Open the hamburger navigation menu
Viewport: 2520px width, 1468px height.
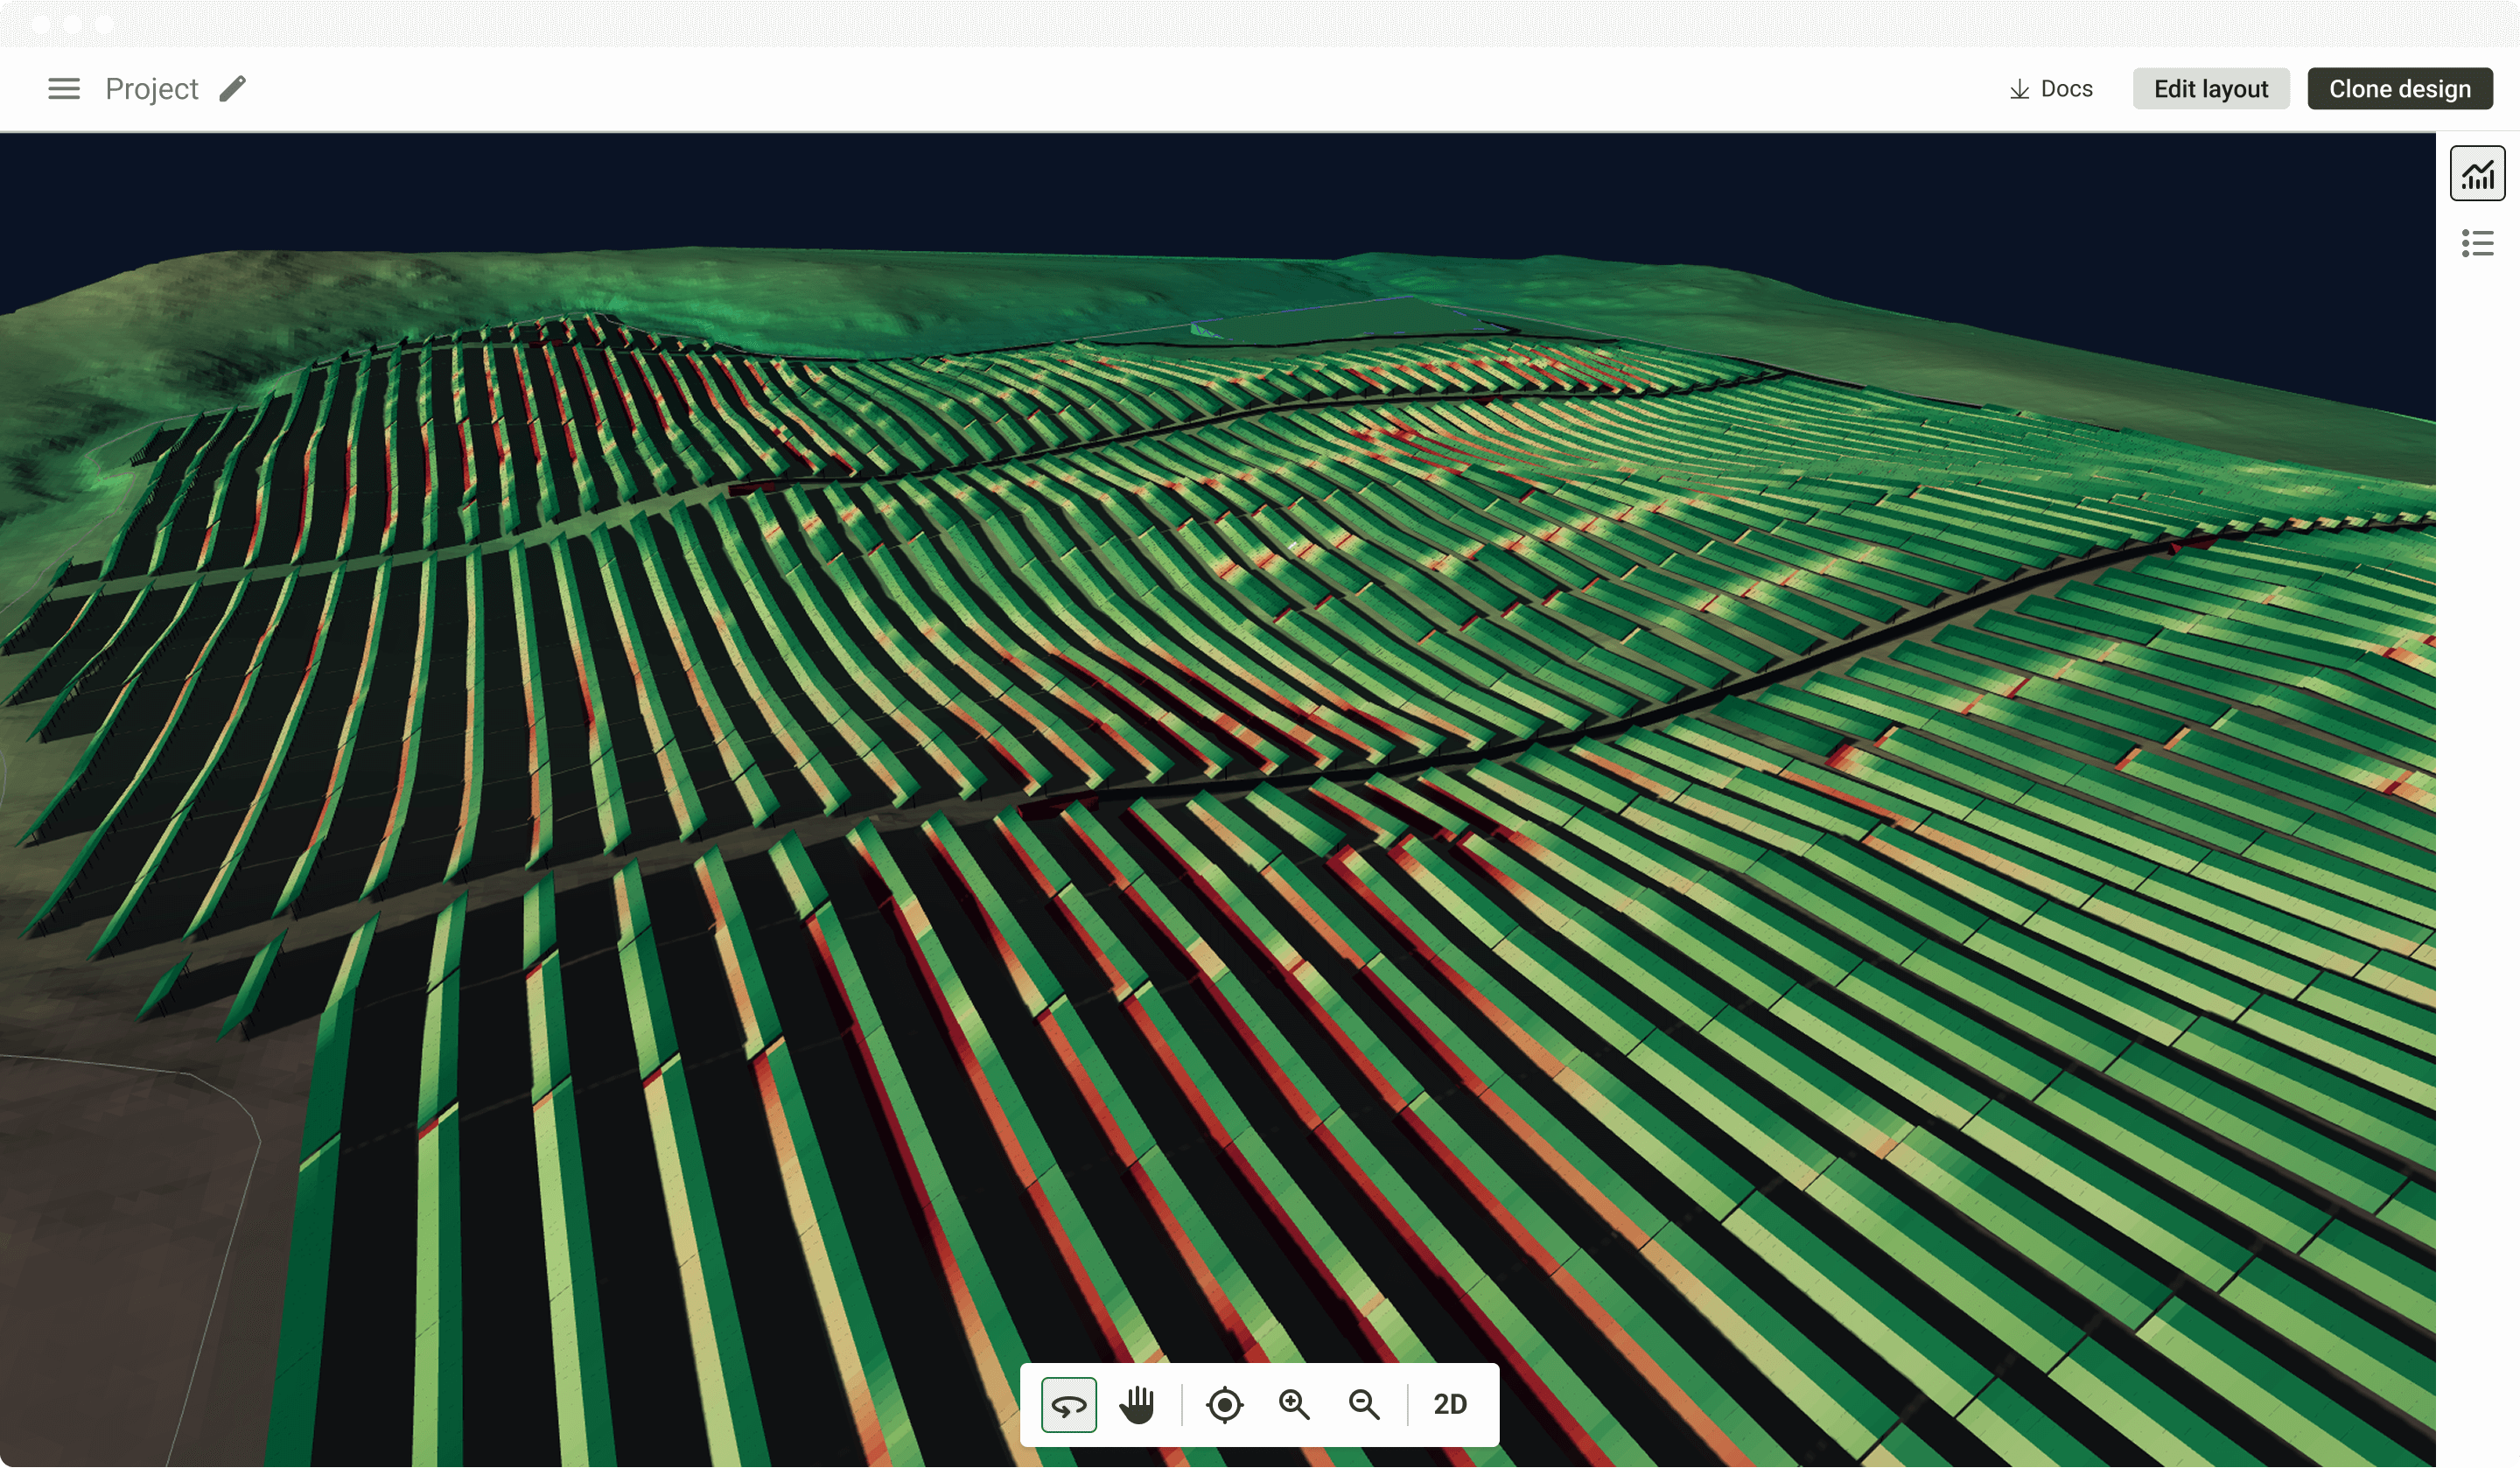pos(64,88)
